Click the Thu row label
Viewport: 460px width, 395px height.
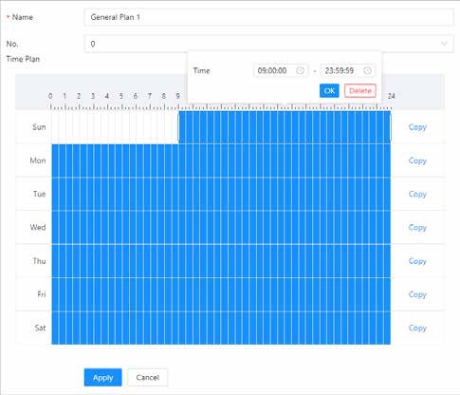click(39, 261)
